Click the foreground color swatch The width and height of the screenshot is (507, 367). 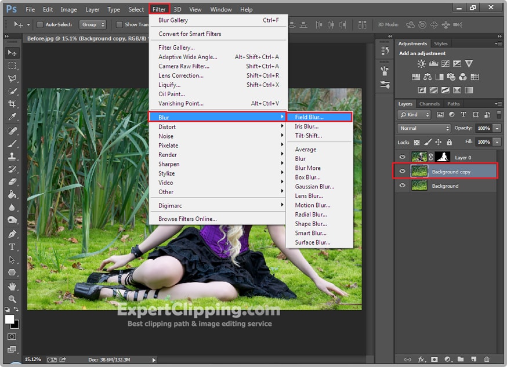[x=10, y=319]
